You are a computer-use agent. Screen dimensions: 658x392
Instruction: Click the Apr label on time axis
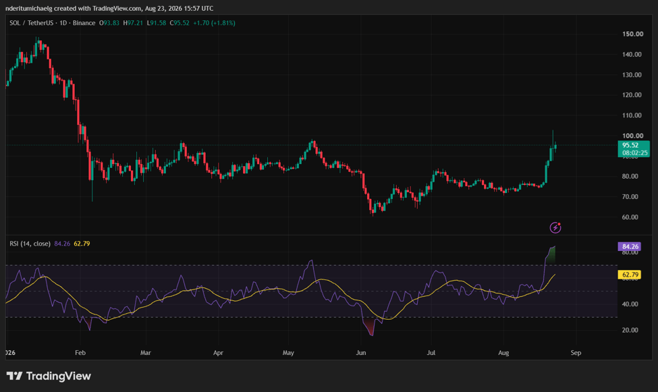pyautogui.click(x=218, y=353)
